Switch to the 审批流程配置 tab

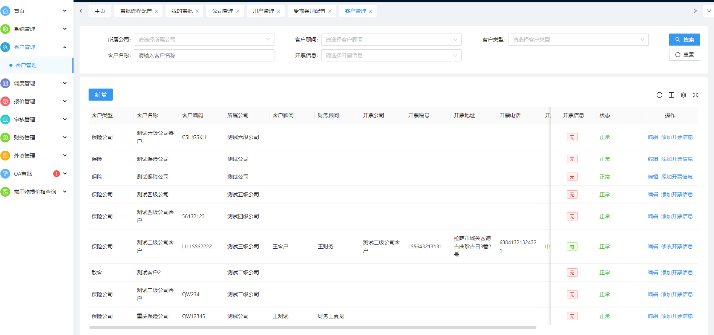click(136, 11)
